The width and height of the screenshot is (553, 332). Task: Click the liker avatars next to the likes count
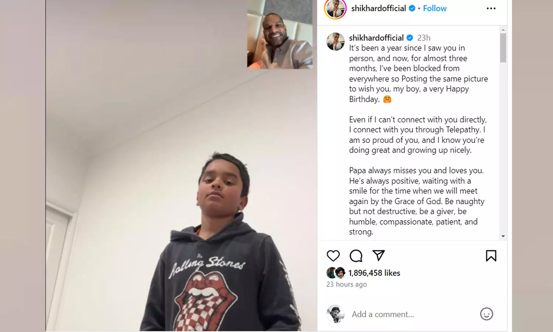(336, 273)
